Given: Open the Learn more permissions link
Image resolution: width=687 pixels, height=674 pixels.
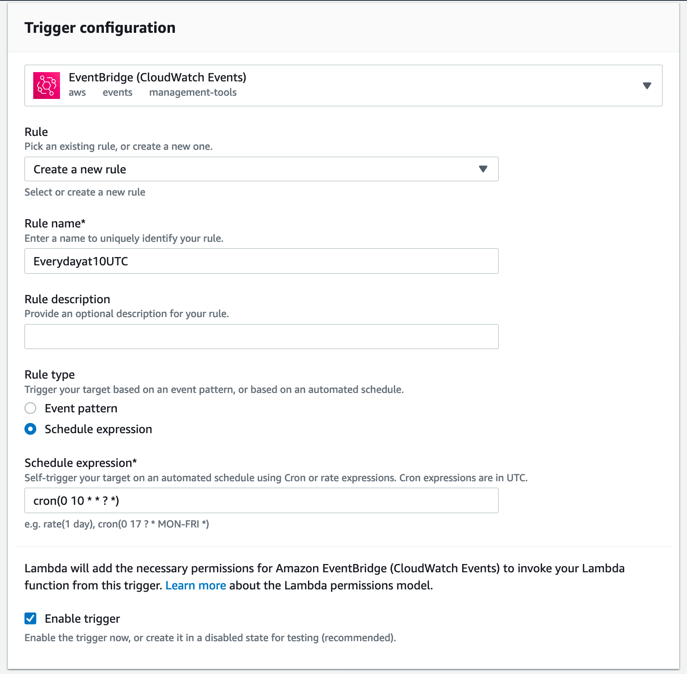Looking at the screenshot, I should 196,585.
